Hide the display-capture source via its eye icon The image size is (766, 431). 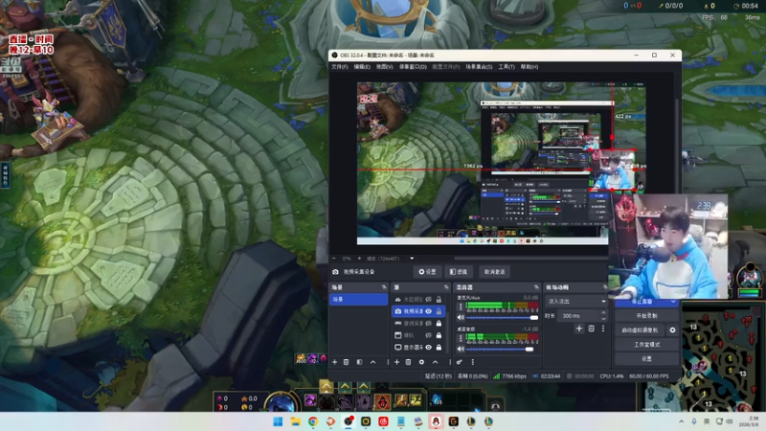[428, 348]
